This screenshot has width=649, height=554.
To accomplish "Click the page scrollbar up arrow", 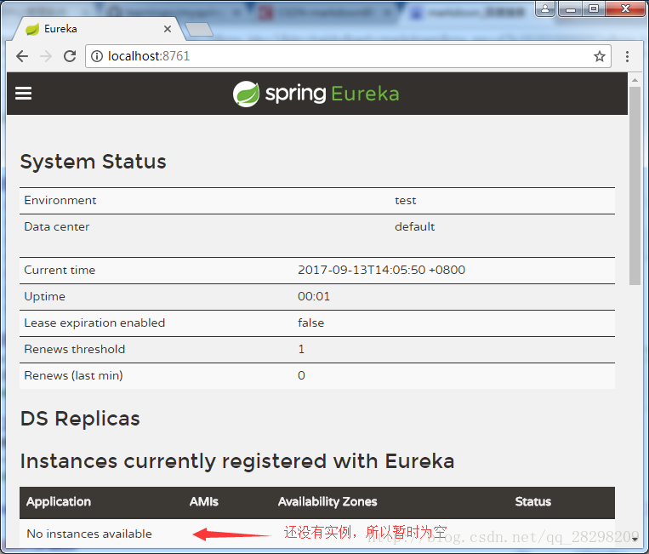I will click(x=635, y=80).
